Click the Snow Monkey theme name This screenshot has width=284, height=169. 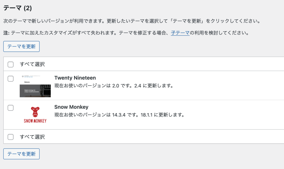(71, 107)
